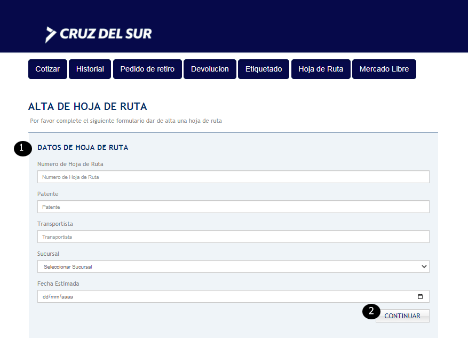Image resolution: width=468 pixels, height=338 pixels.
Task: Focus the Numero de Hoja de Ruta field
Action: 233,177
